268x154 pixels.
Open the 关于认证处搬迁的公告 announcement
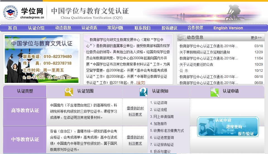[196, 64]
